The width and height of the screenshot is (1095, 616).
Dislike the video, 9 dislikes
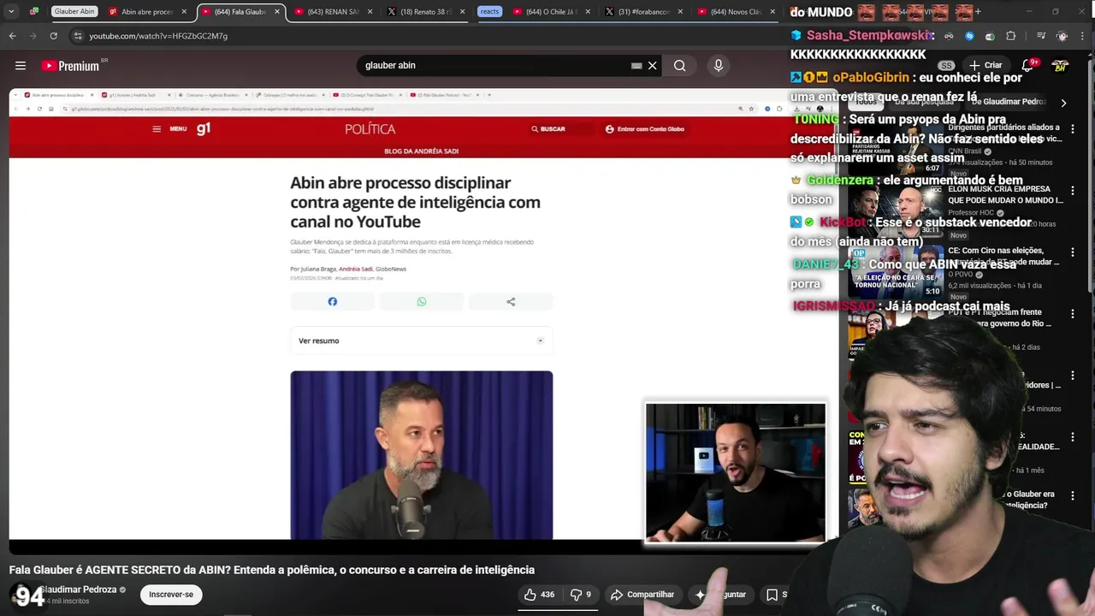click(x=581, y=595)
